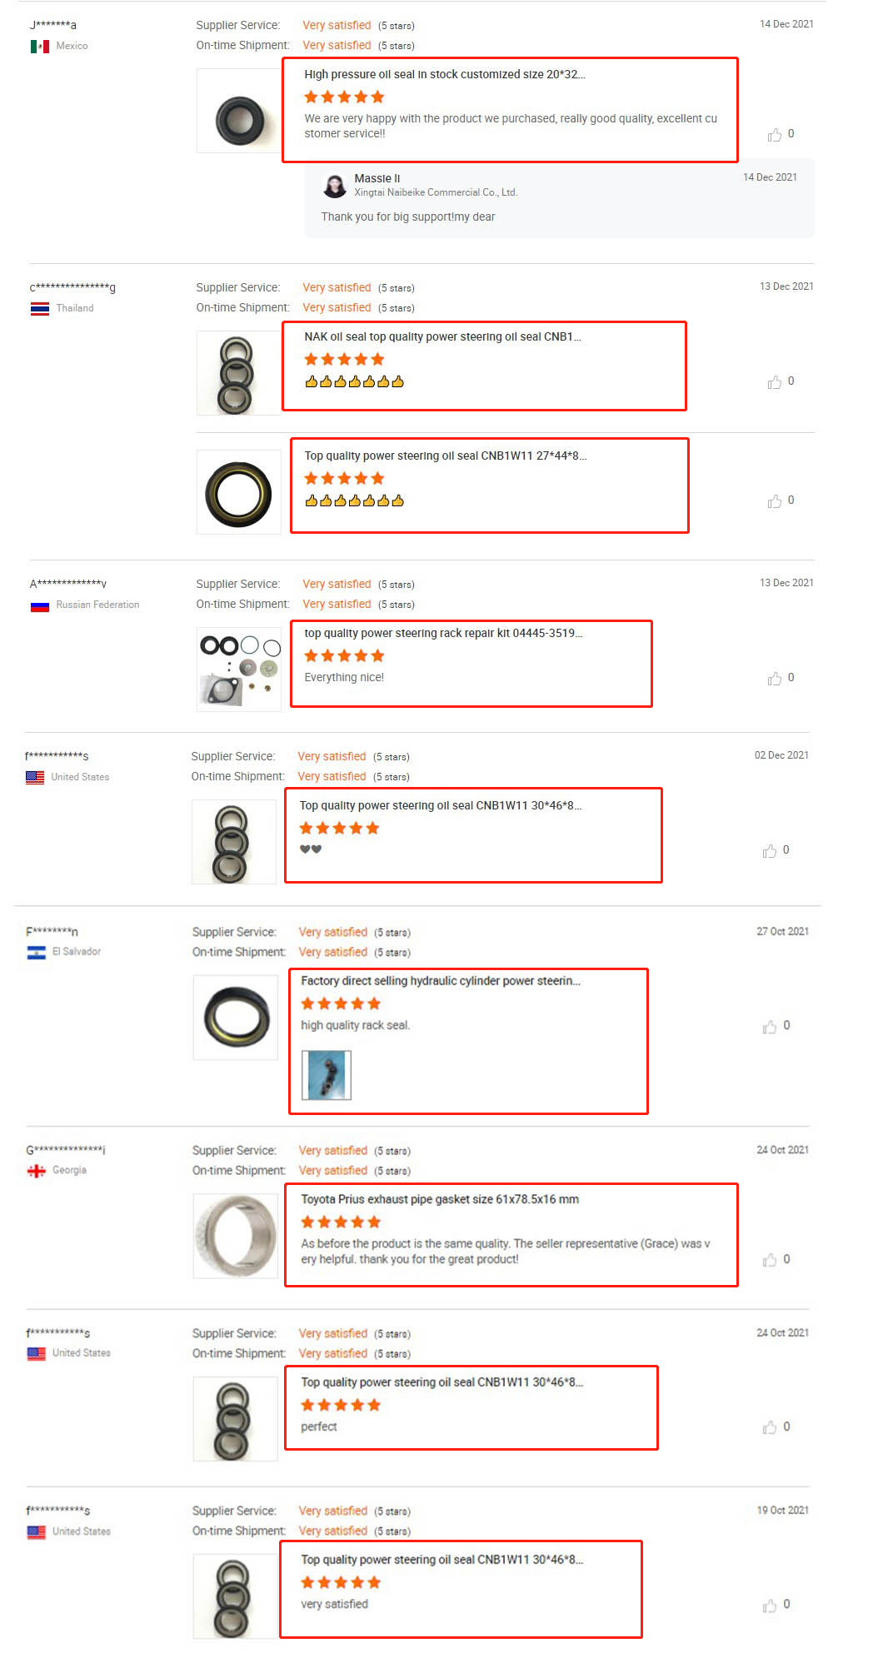
Task: Open 'top quality power steering rack repair kit' link
Action: pyautogui.click(x=443, y=633)
